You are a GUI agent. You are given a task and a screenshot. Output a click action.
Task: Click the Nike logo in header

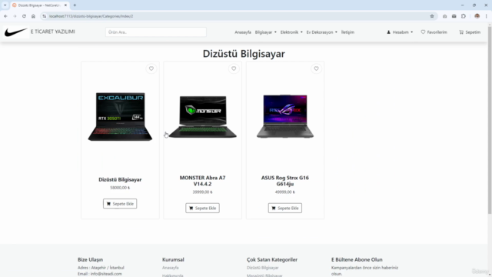(x=16, y=32)
